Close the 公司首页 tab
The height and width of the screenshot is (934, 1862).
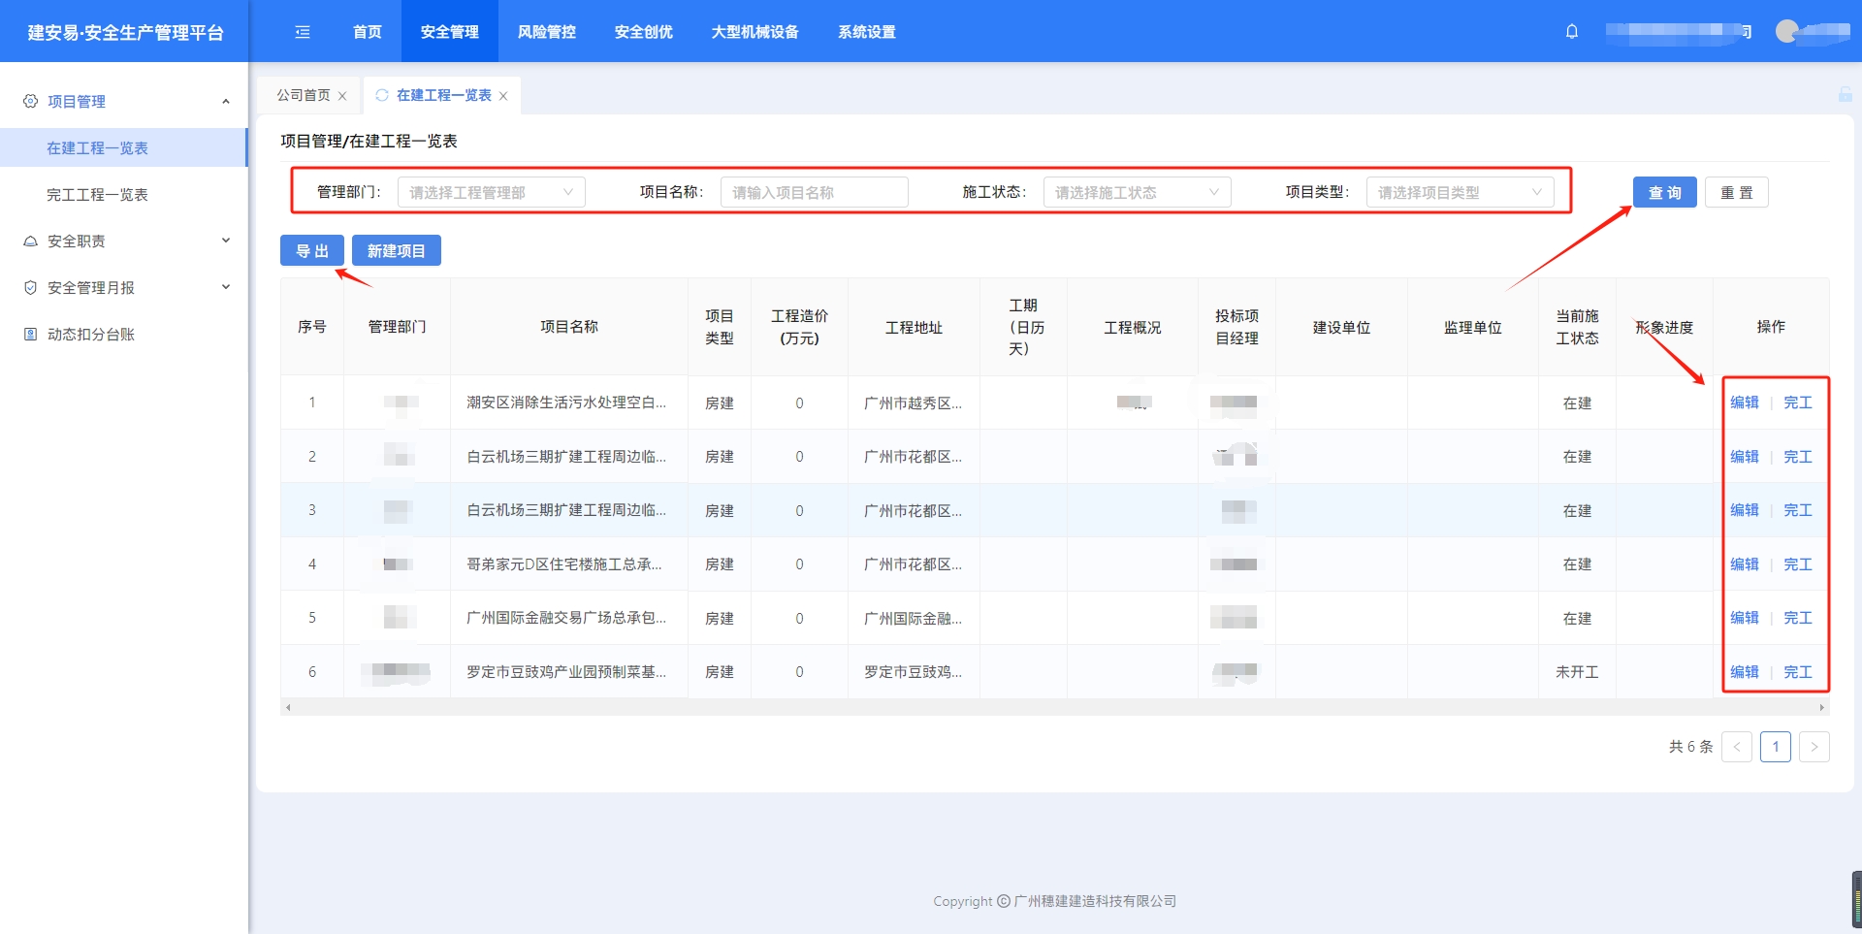click(342, 96)
